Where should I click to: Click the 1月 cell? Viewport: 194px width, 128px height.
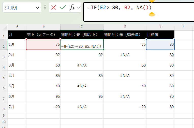coord(17,45)
